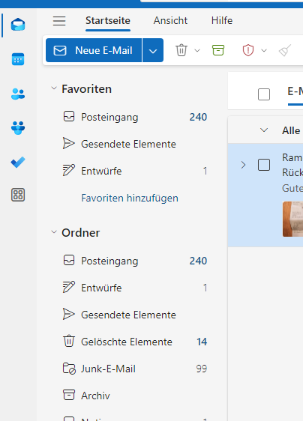Collapse the Ordner section

coord(54,232)
